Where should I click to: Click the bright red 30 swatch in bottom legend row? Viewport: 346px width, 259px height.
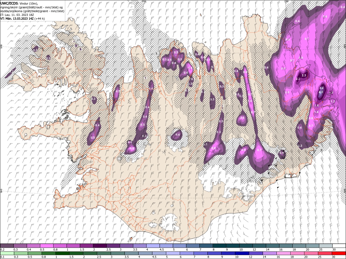tap(338, 253)
